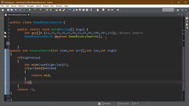Click 'return -1;' statement
The height and width of the screenshot is (106, 189).
[26, 90]
